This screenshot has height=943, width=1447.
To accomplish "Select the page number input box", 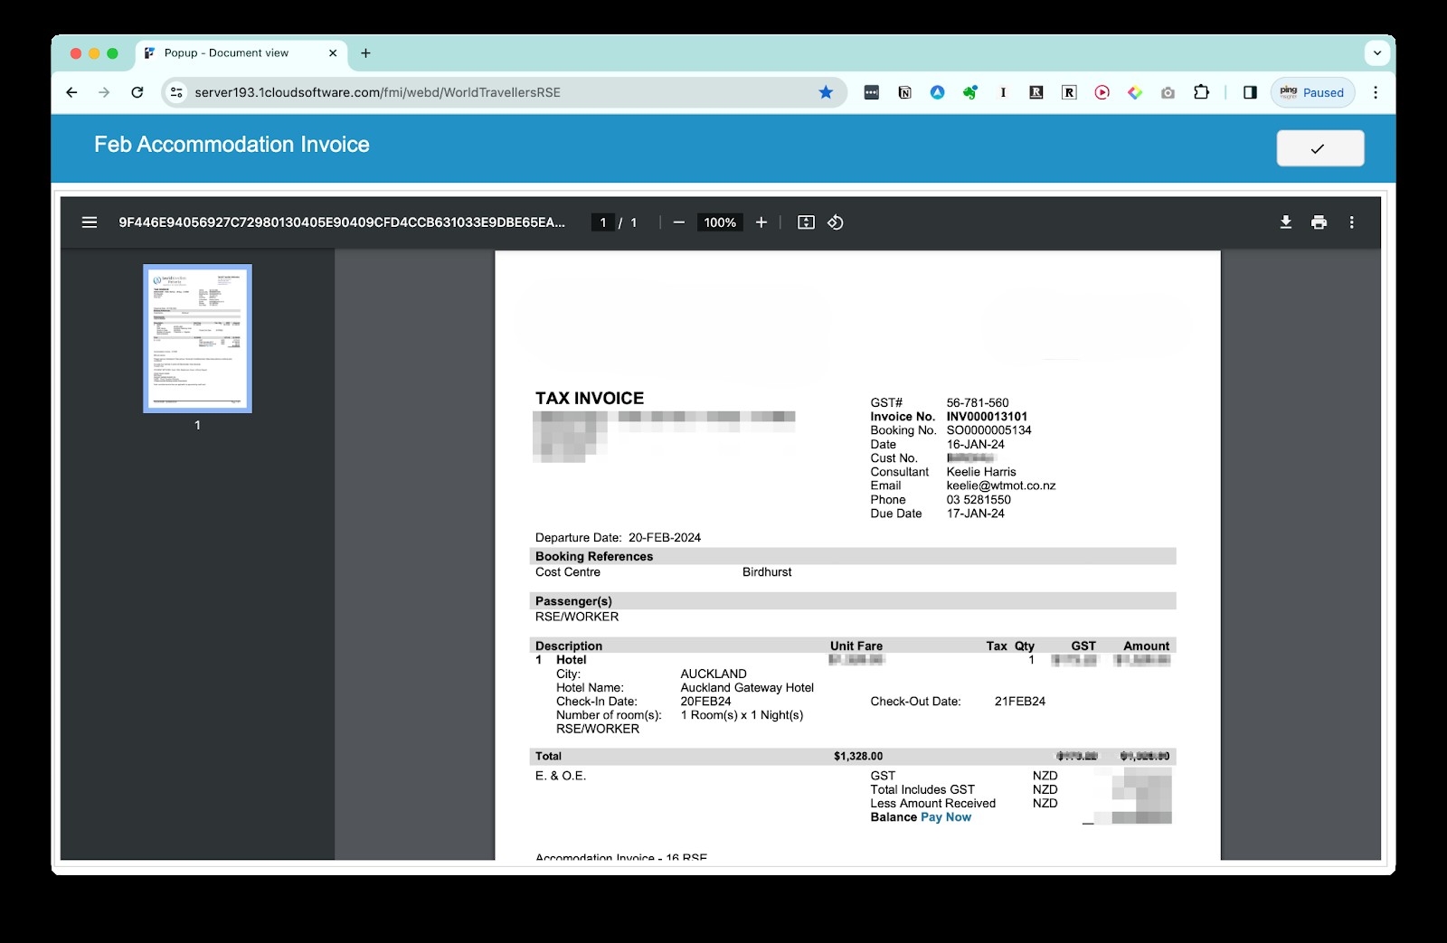I will click(x=603, y=222).
